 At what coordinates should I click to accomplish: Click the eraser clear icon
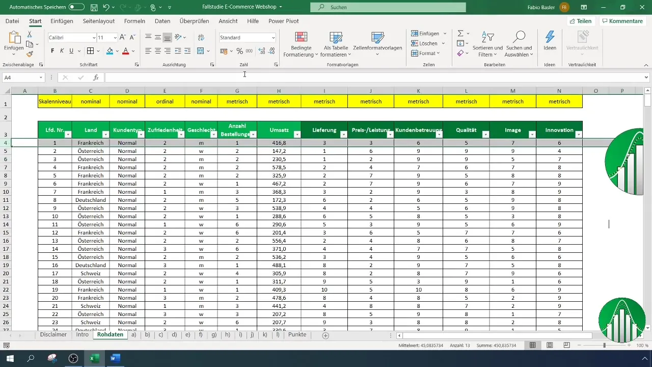pyautogui.click(x=460, y=53)
